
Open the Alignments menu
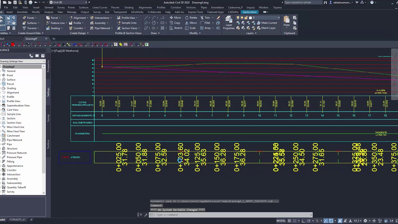coord(145,7)
